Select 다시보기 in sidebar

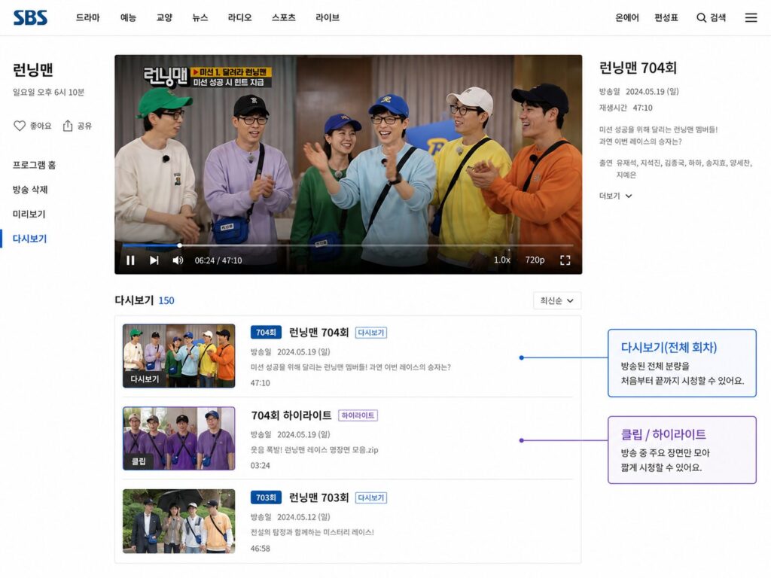29,239
